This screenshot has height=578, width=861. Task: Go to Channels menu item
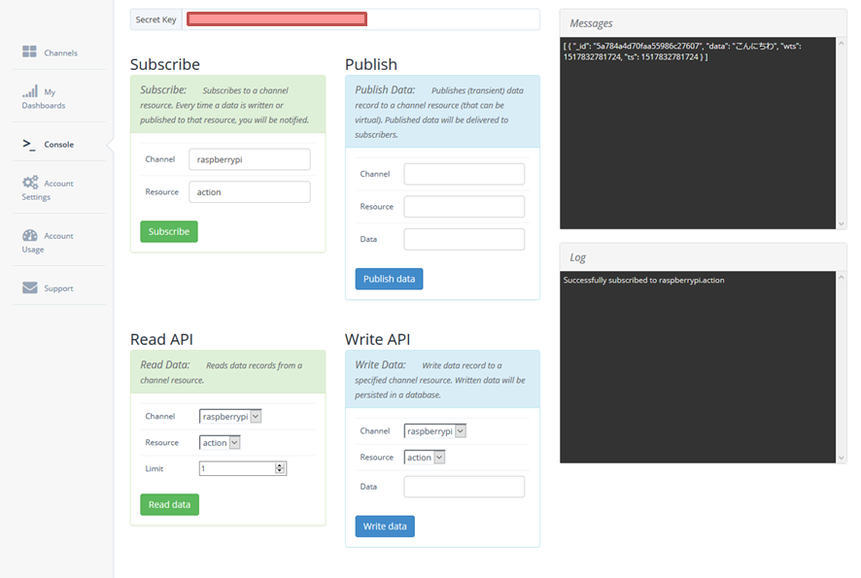click(59, 52)
